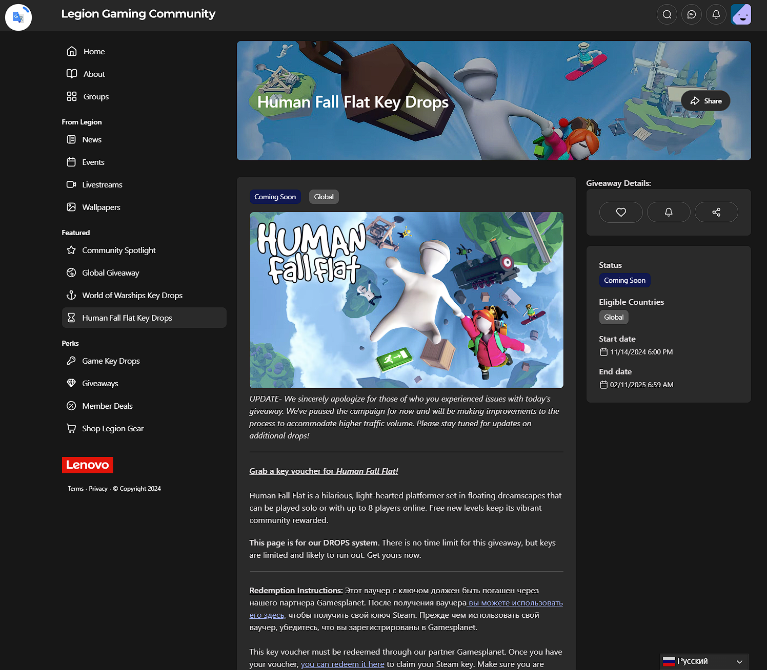The height and width of the screenshot is (670, 767).
Task: Click the Terms footer link
Action: pyautogui.click(x=75, y=489)
